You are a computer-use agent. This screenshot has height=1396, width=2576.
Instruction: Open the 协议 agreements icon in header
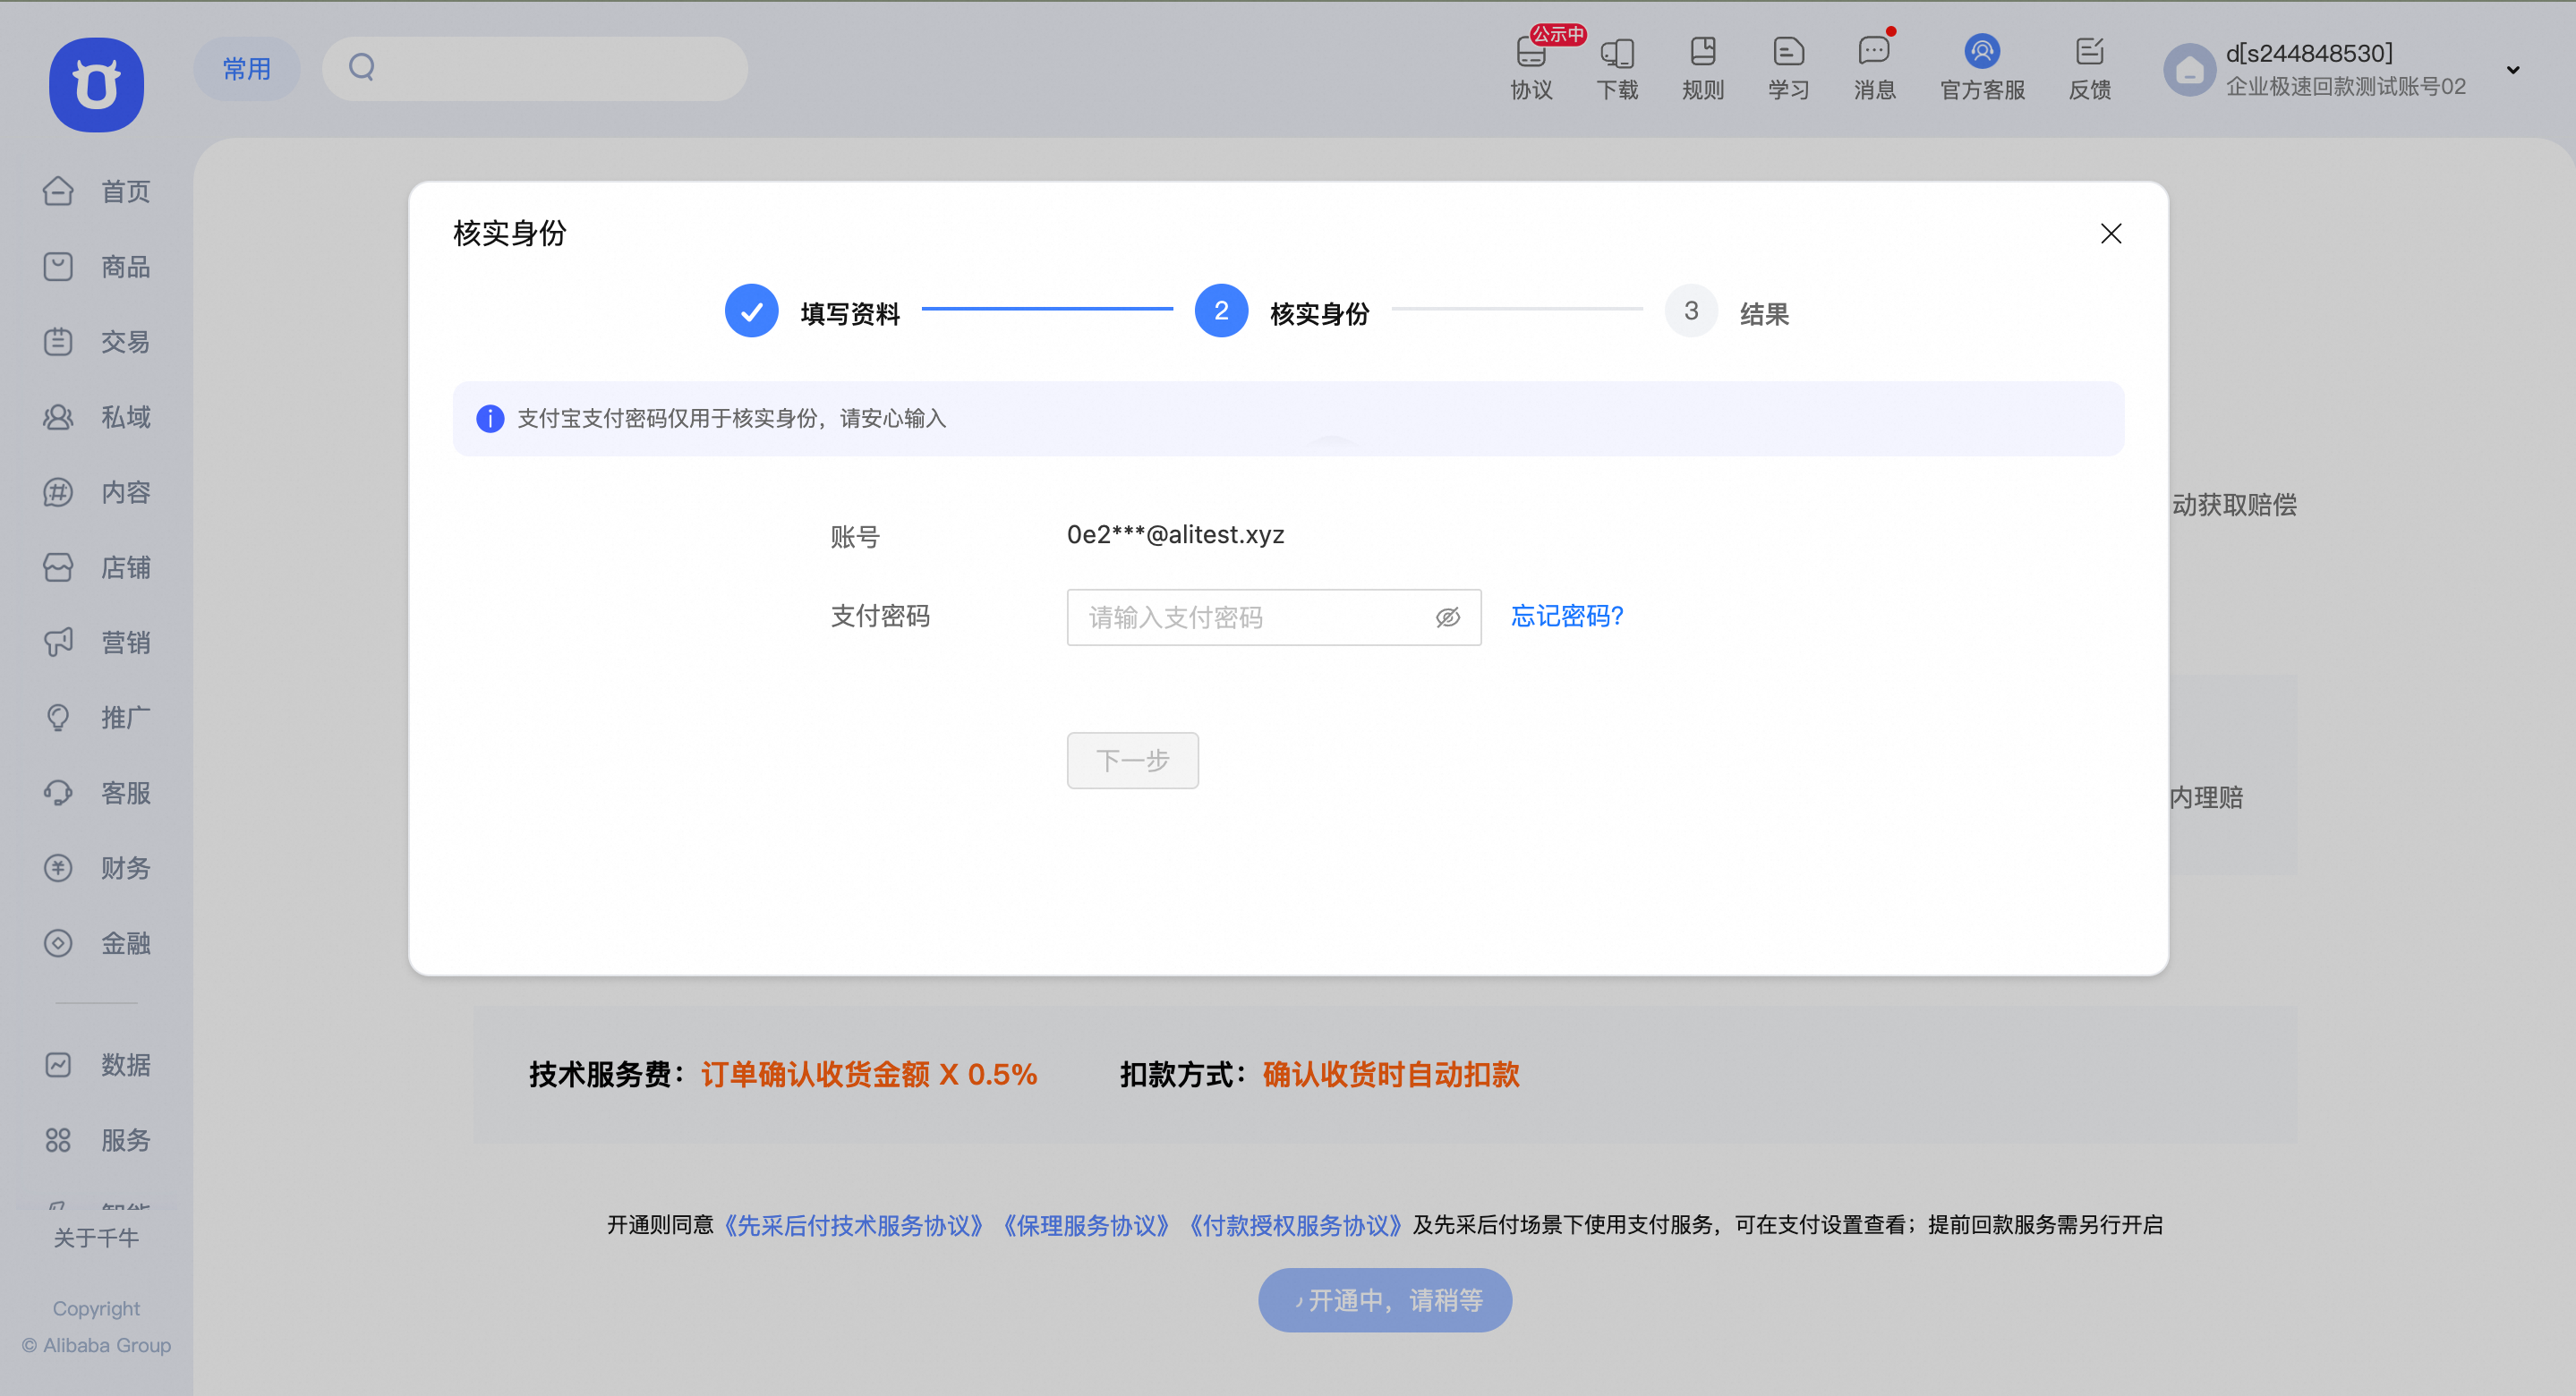coord(1531,68)
